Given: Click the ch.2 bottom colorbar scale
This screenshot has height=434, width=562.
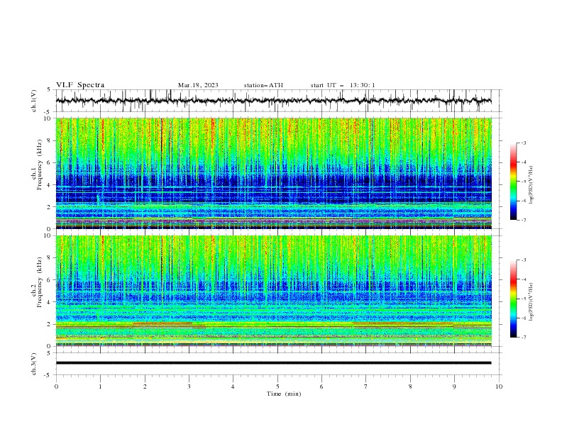Looking at the screenshot, I should [513, 299].
